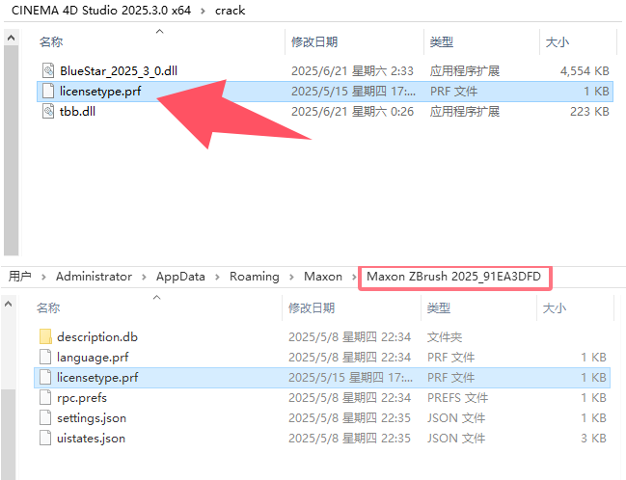This screenshot has height=480, width=626.
Task: Click the uistates.json file icon
Action: (x=44, y=439)
